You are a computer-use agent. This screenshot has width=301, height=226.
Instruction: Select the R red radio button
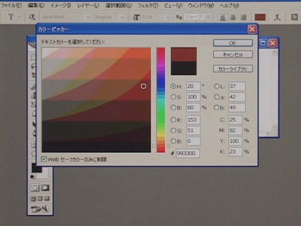tap(173, 120)
